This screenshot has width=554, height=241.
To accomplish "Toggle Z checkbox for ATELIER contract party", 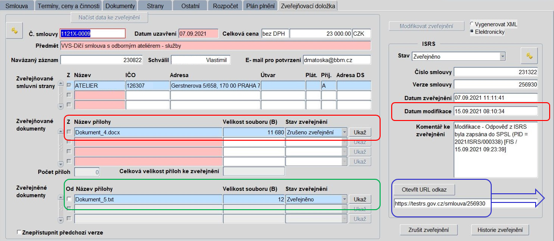I will [x=69, y=85].
